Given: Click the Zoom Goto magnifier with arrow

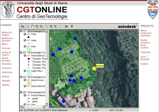Looking at the screenshot, I should point(51,26).
